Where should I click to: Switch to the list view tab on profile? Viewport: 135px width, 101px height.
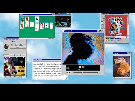(x=12, y=55)
